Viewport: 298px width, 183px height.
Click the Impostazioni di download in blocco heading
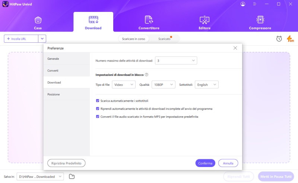[x=120, y=75]
